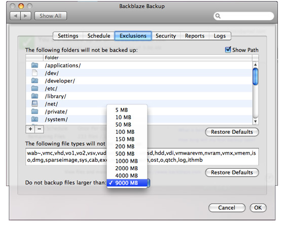This screenshot has height=227, width=284.
Task: Choose 1000 MB from size menu
Action: pyautogui.click(x=127, y=161)
